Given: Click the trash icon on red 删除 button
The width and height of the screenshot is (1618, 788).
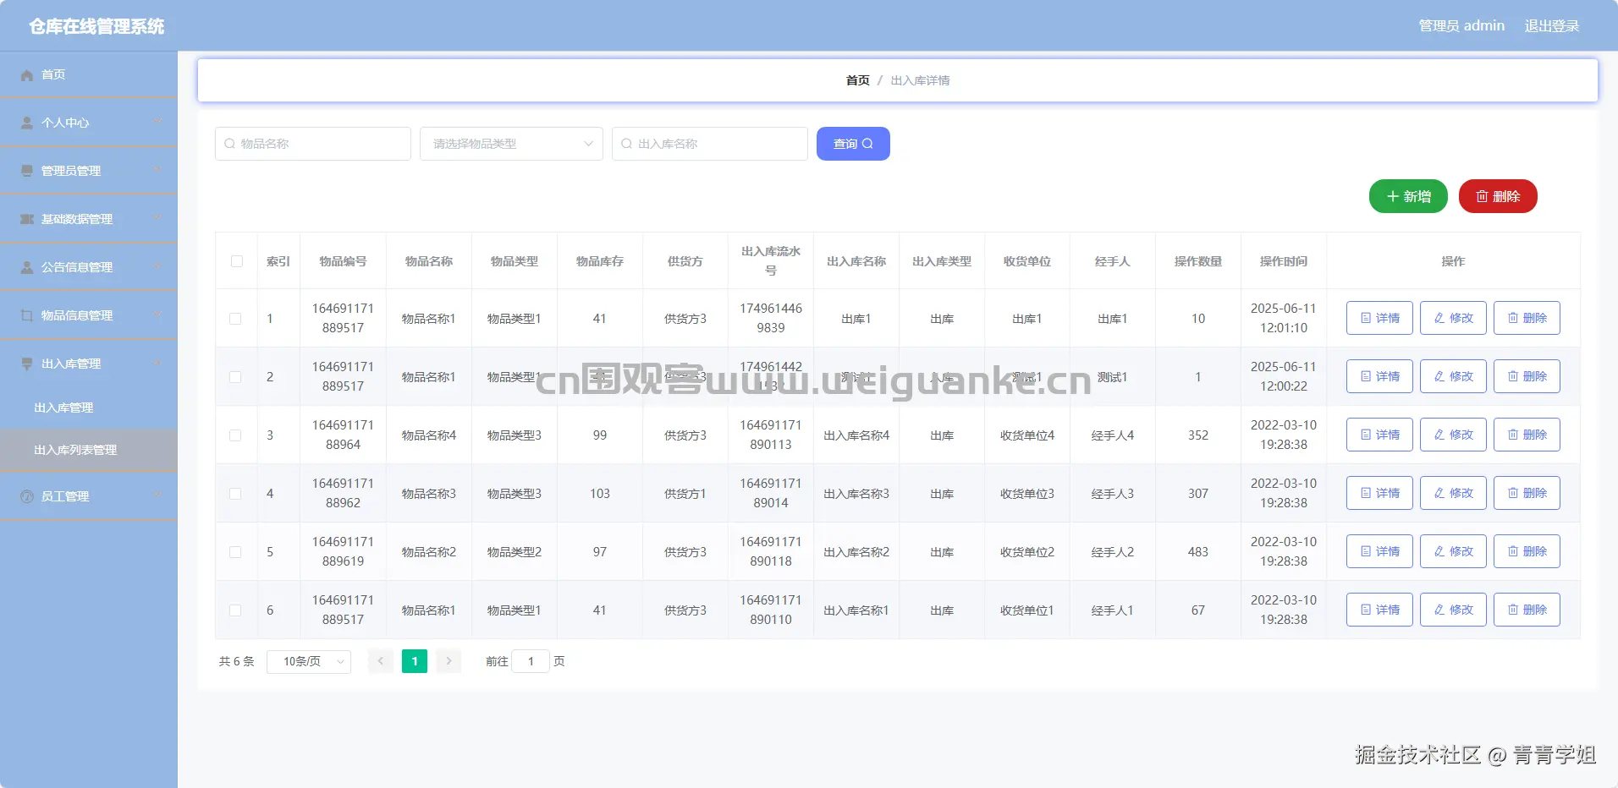Looking at the screenshot, I should pyautogui.click(x=1482, y=197).
